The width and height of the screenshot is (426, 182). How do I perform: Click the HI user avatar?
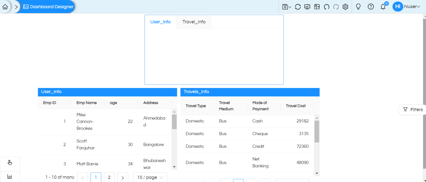(x=398, y=7)
